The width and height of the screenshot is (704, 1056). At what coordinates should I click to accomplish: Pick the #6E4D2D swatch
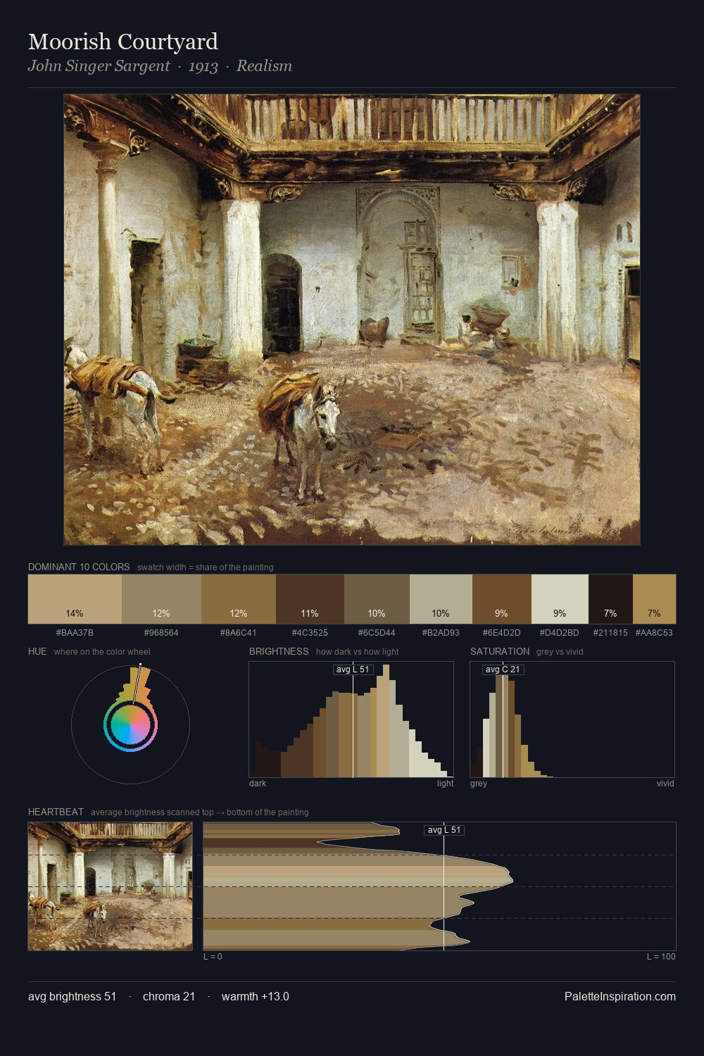coord(501,599)
